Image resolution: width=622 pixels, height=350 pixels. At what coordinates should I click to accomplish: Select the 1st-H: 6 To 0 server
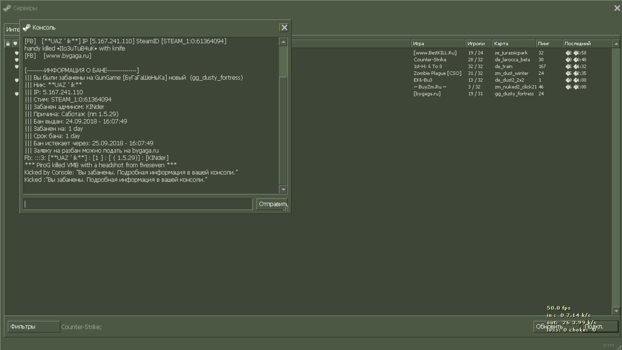click(x=428, y=66)
